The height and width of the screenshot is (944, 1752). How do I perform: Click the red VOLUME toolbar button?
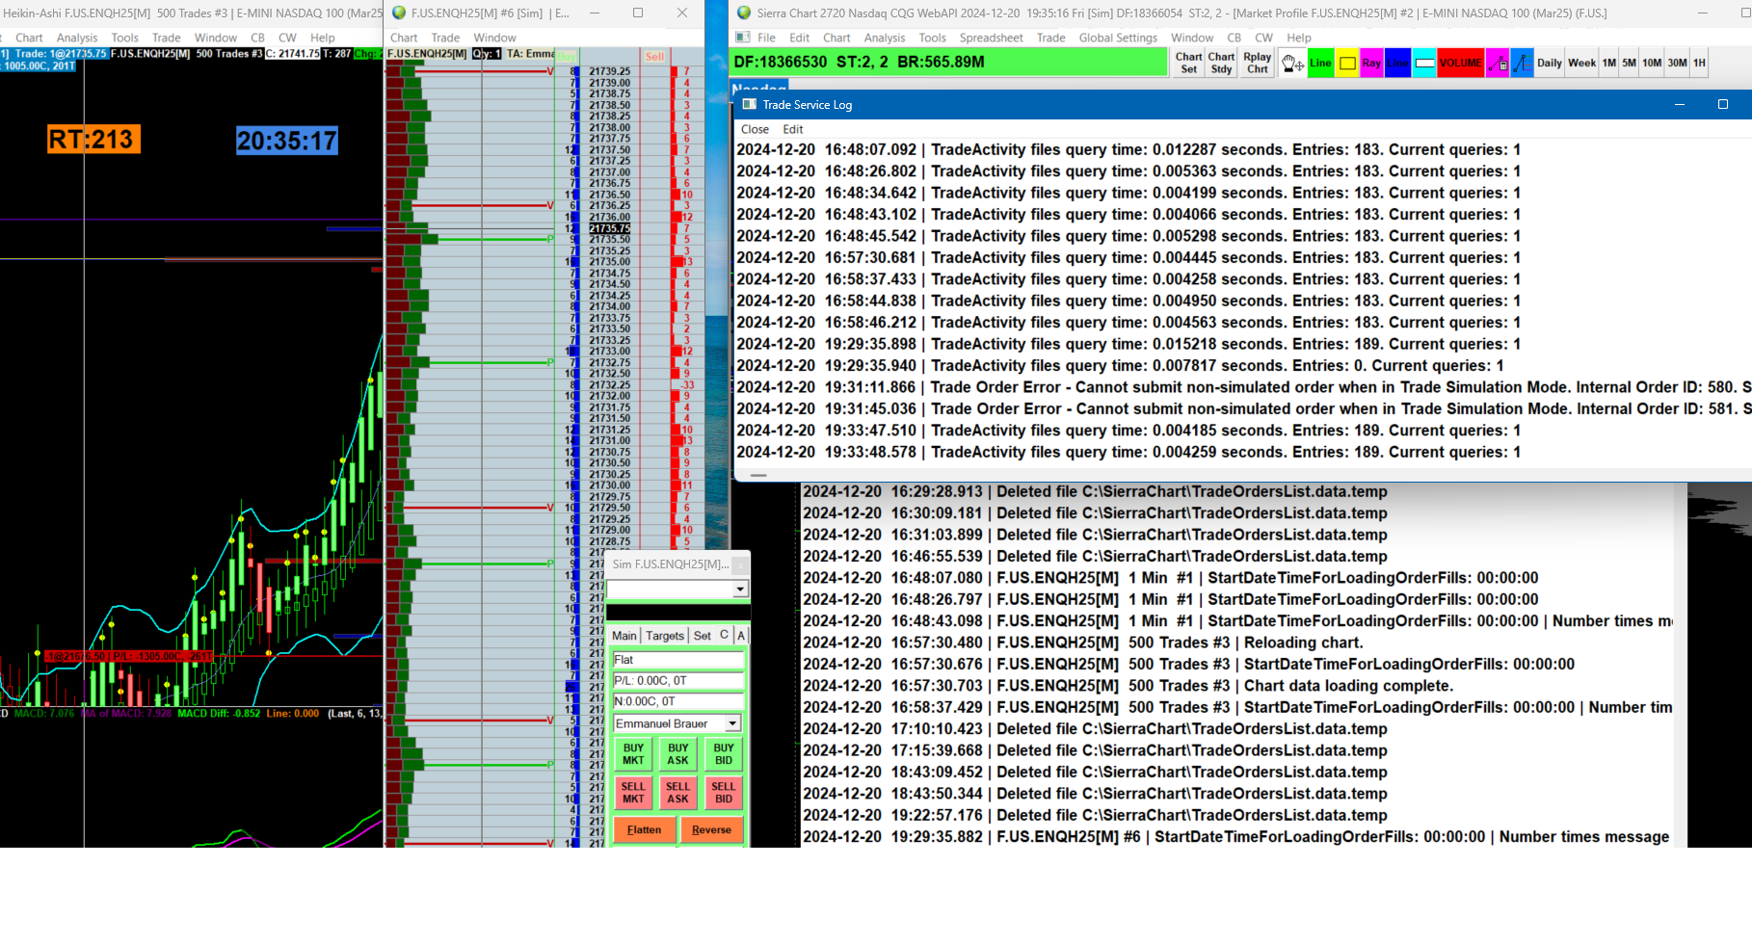(1460, 64)
